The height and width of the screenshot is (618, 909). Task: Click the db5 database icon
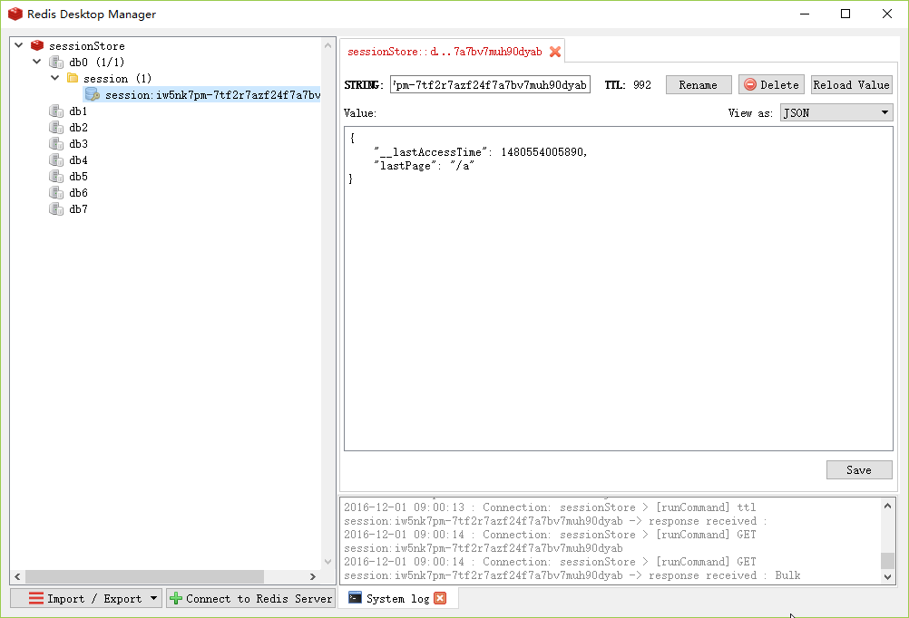pyautogui.click(x=56, y=176)
